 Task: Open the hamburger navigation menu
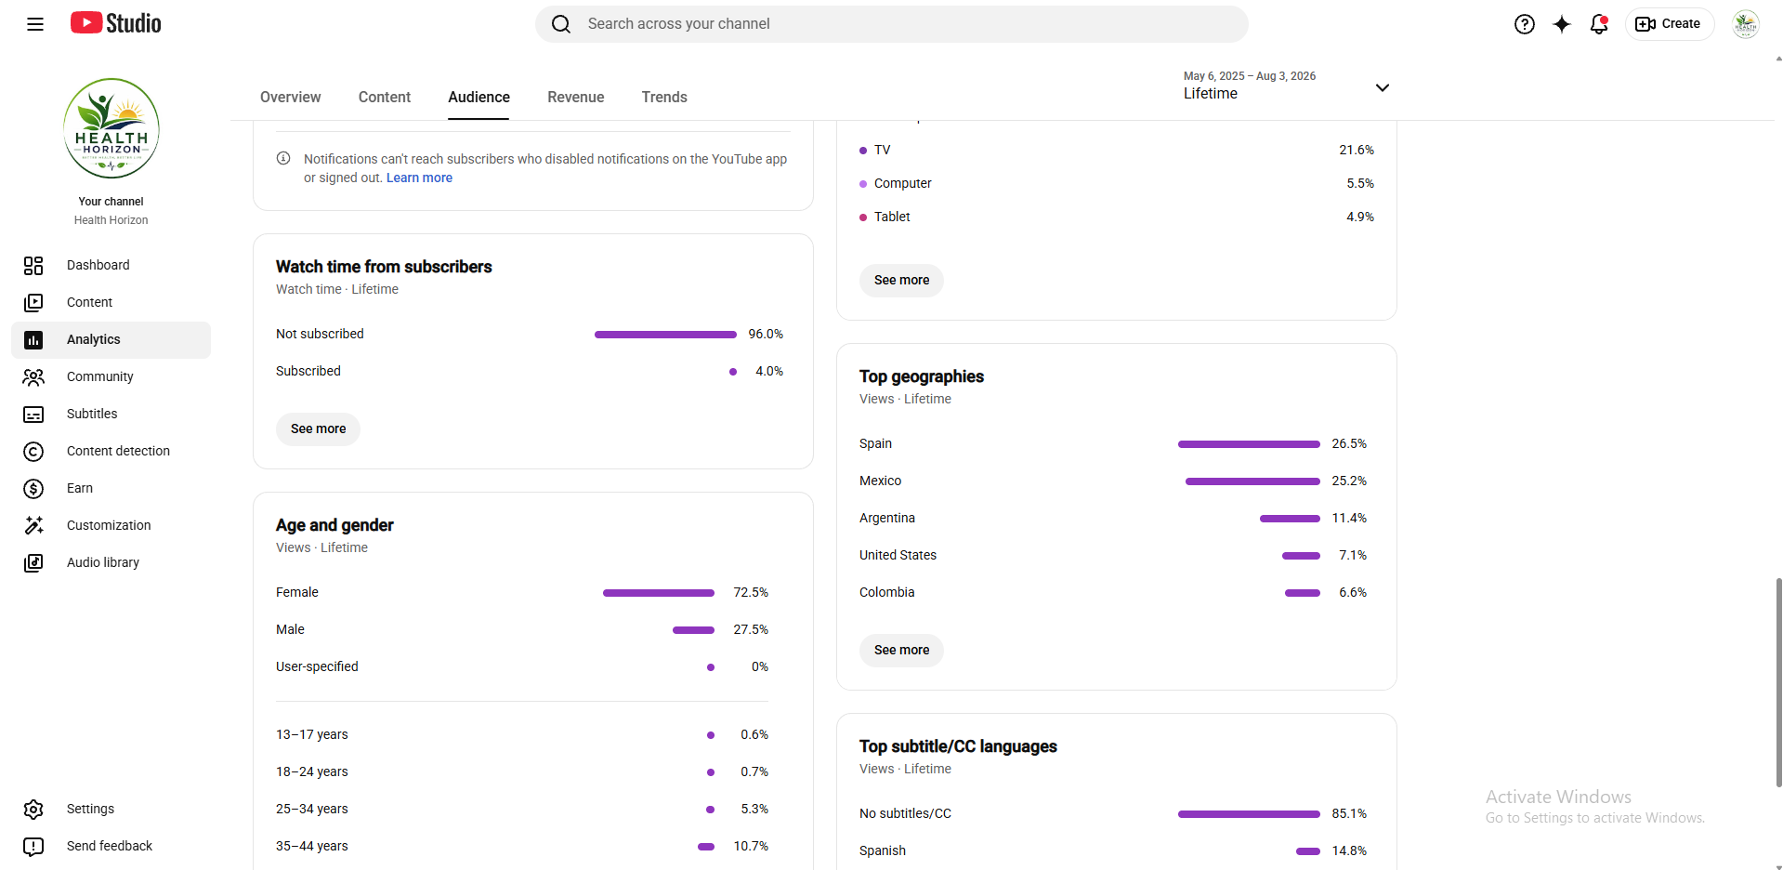click(x=35, y=24)
